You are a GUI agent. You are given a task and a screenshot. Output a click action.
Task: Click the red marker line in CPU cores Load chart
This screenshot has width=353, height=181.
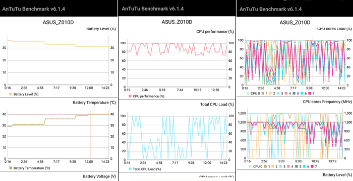(313, 61)
